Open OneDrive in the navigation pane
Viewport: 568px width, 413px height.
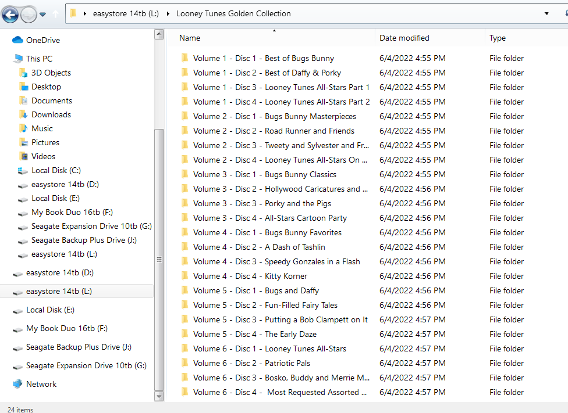(x=42, y=40)
